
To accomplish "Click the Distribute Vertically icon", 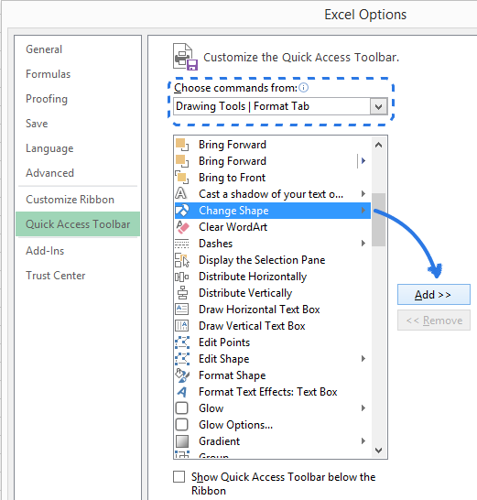I will click(x=182, y=293).
